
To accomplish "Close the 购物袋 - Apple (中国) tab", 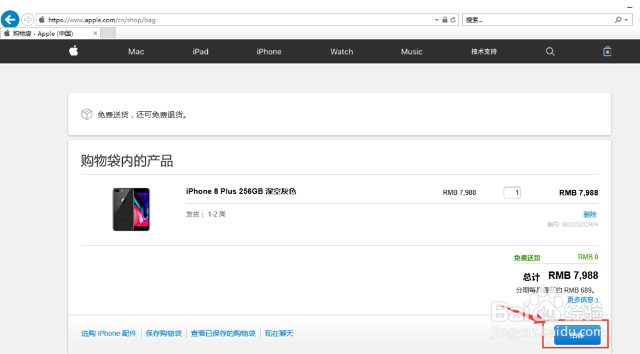I will 95,33.
